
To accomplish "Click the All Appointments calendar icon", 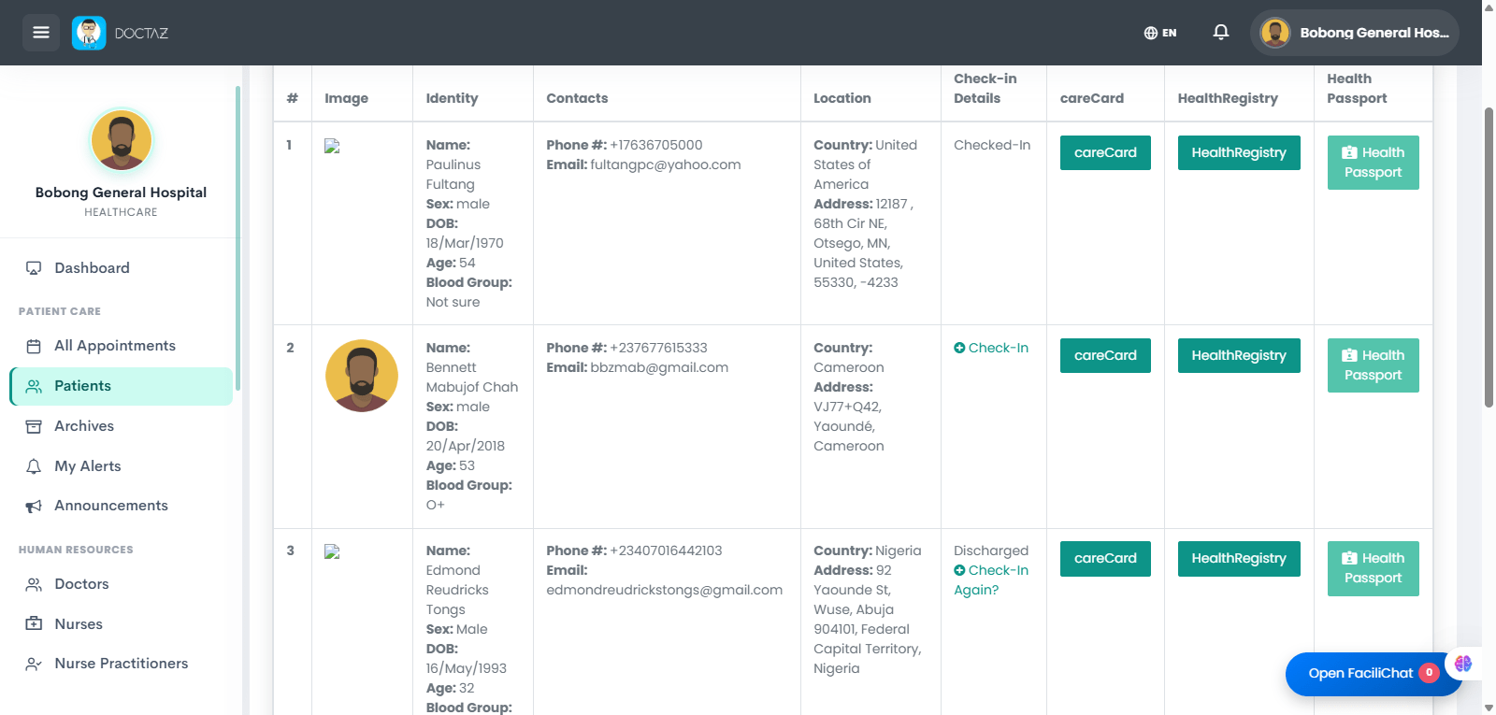I will (34, 346).
